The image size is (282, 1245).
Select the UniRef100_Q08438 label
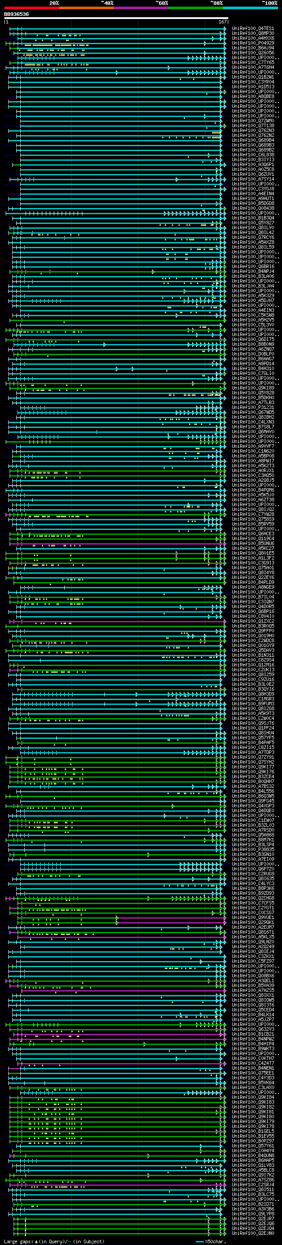click(252, 208)
